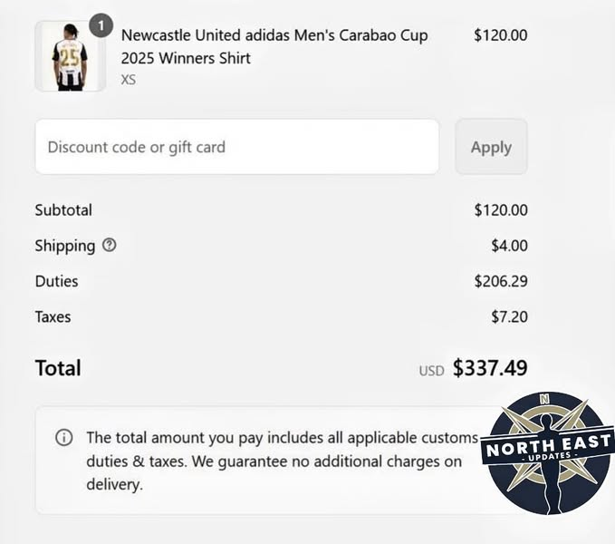Screen dimensions: 615x544
Task: Select the XS size label
Action: pyautogui.click(x=129, y=80)
